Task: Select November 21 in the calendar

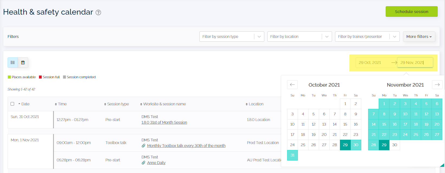Action: pos(373,135)
